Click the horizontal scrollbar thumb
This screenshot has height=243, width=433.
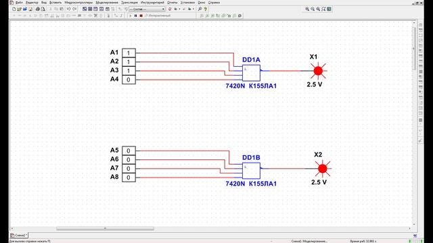(106, 228)
